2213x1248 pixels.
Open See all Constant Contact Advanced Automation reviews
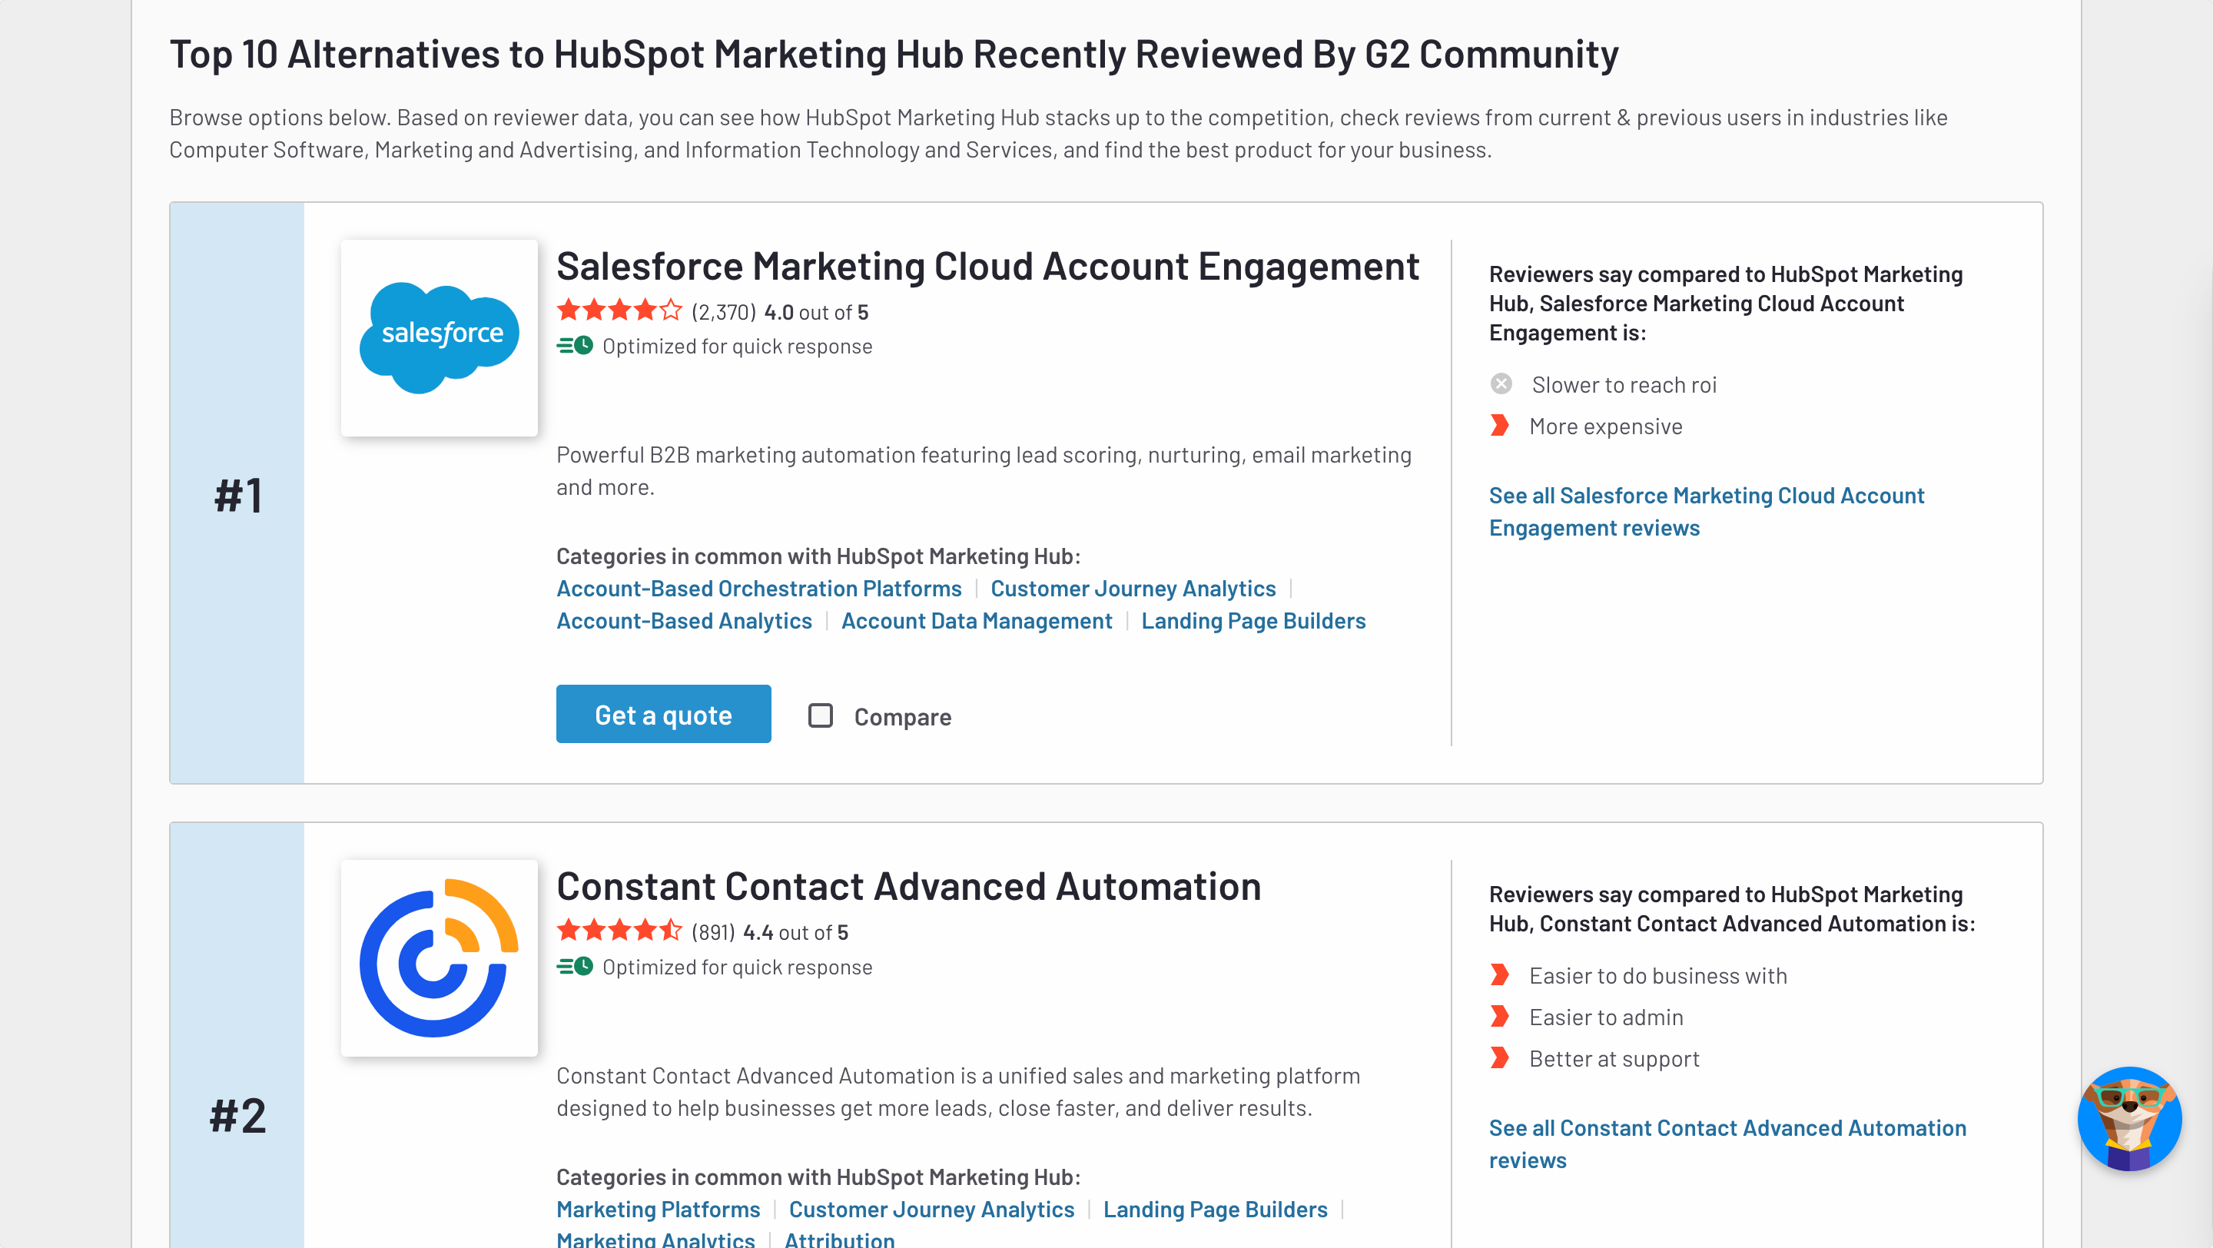point(1728,1143)
